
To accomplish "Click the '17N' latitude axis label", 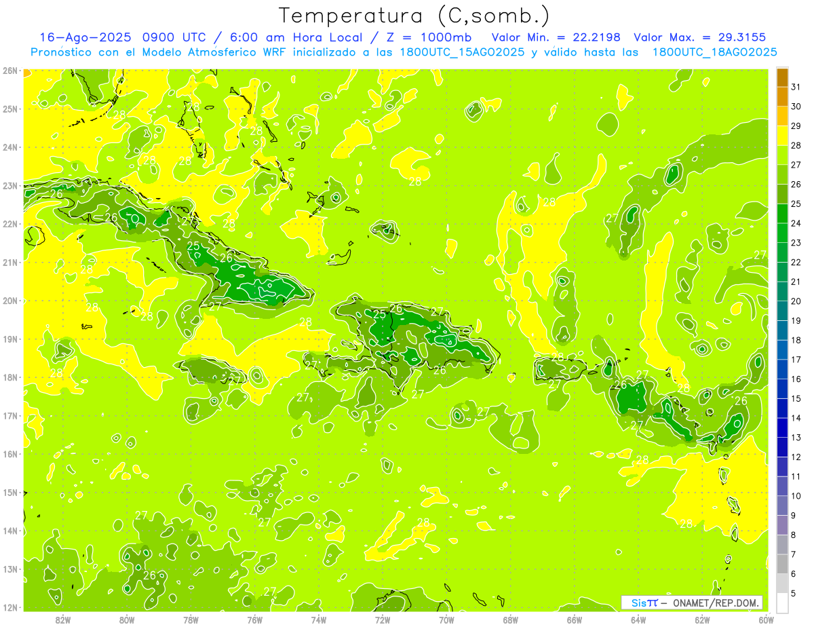I will pos(10,415).
